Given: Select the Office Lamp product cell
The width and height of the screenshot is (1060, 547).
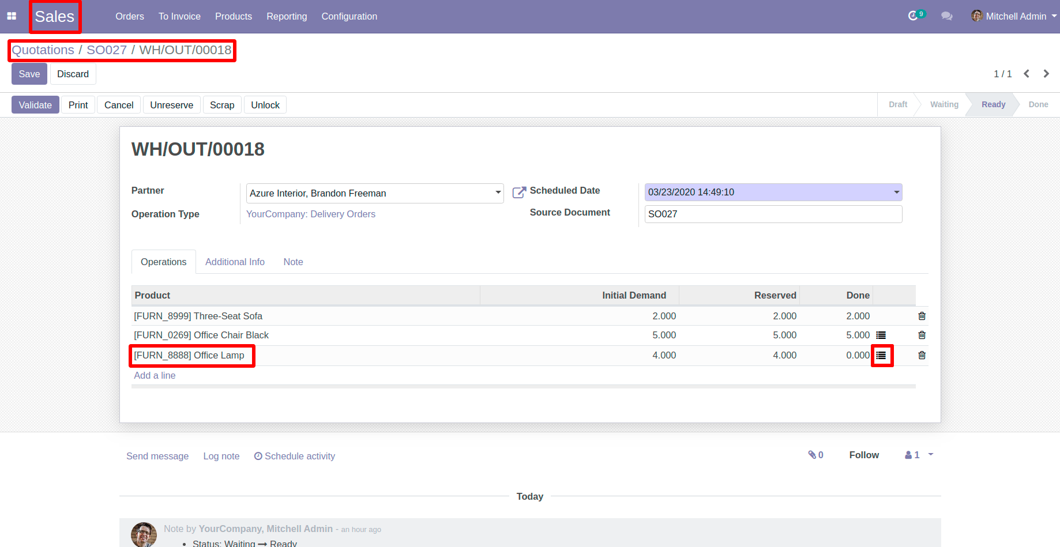Looking at the screenshot, I should pos(306,355).
